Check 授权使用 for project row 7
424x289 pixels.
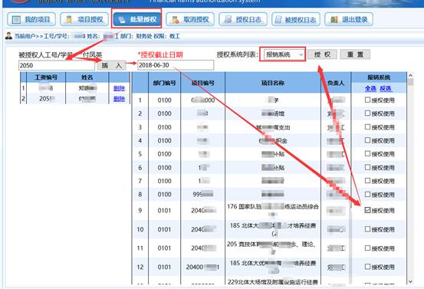367,180
